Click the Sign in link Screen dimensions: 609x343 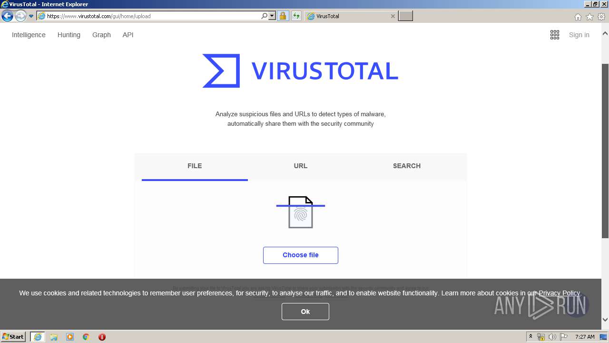tap(579, 35)
